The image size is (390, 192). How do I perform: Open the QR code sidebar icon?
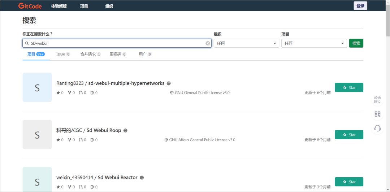click(378, 114)
